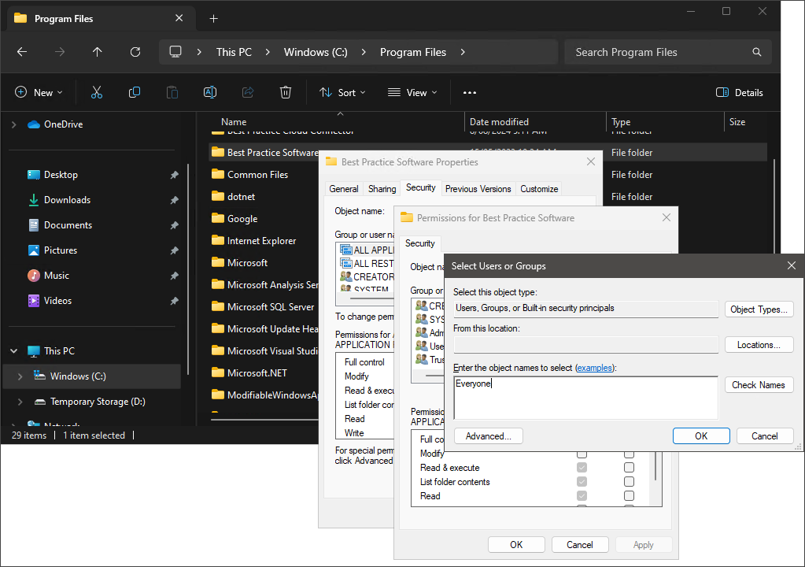This screenshot has width=805, height=567.
Task: Open the Sort options dropdown
Action: point(342,92)
